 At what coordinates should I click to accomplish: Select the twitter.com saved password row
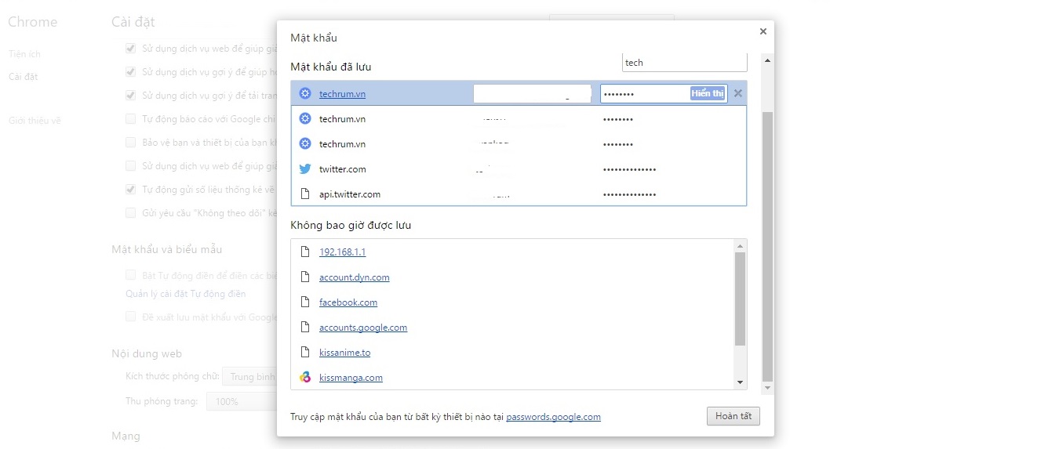(519, 169)
